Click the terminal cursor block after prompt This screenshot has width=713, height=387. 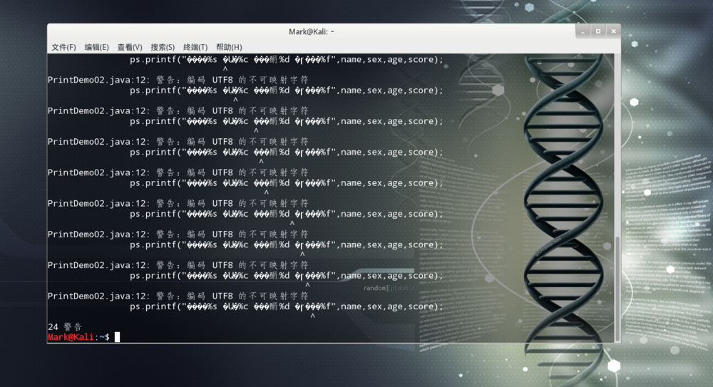point(118,337)
